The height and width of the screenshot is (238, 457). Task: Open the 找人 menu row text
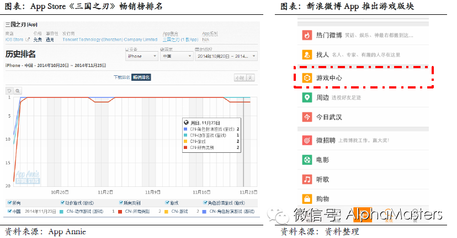click(323, 54)
